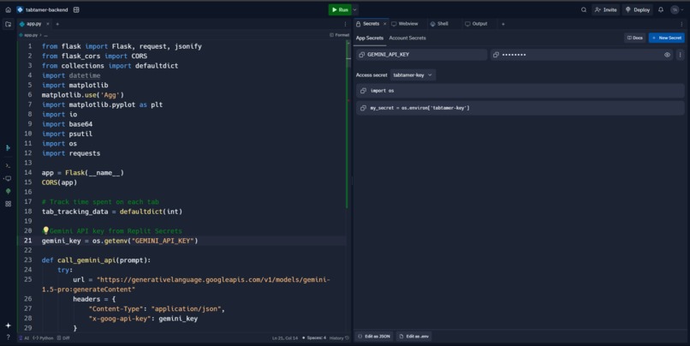Click the Invite button
The height and width of the screenshot is (346, 690).
click(x=606, y=9)
